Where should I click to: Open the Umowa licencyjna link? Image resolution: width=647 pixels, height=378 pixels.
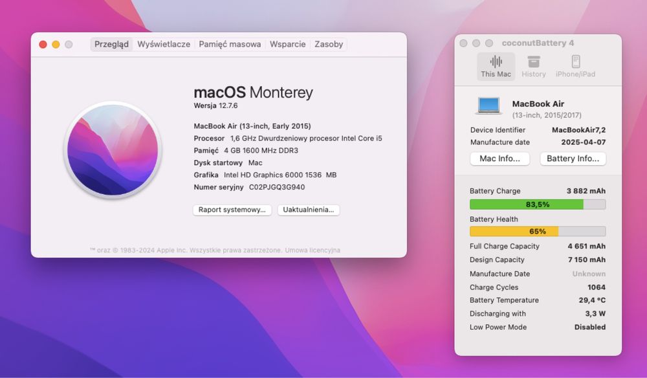point(313,250)
